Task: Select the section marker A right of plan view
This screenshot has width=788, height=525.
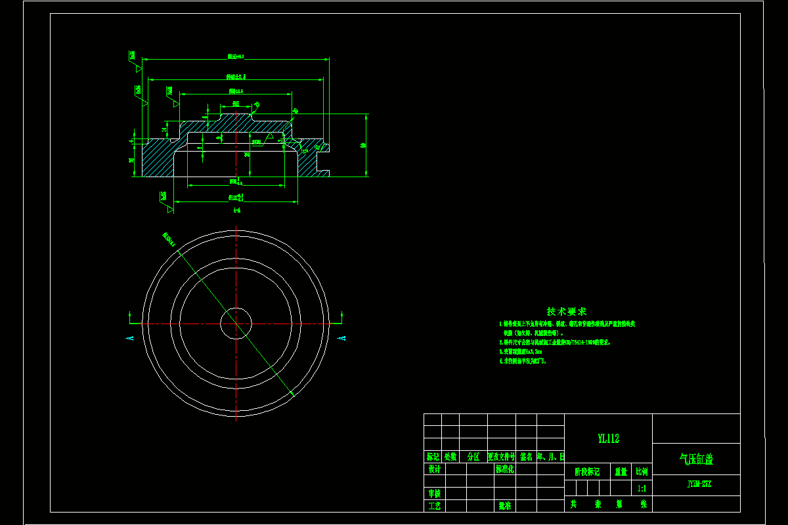Action: [341, 337]
